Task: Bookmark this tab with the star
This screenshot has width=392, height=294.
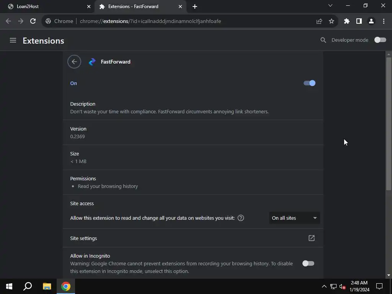Action: [332, 21]
